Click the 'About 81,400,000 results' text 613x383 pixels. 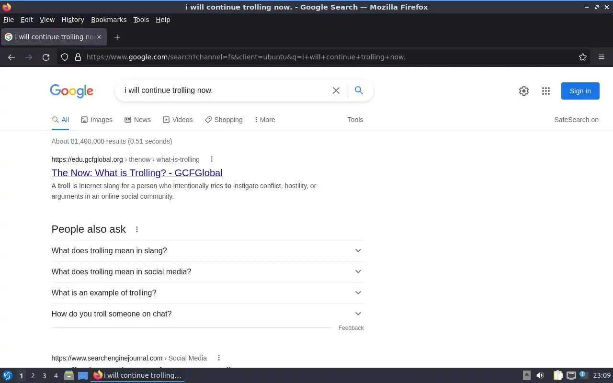point(112,141)
